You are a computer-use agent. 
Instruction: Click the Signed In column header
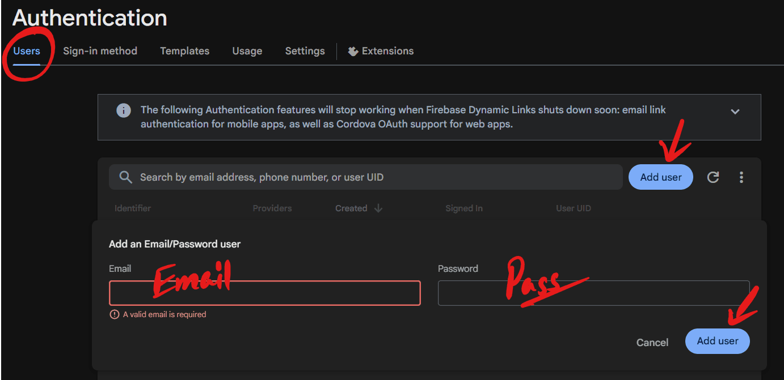pos(464,208)
